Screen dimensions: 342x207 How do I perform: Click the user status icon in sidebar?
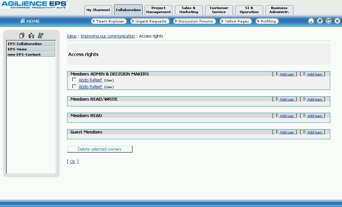tap(41, 36)
